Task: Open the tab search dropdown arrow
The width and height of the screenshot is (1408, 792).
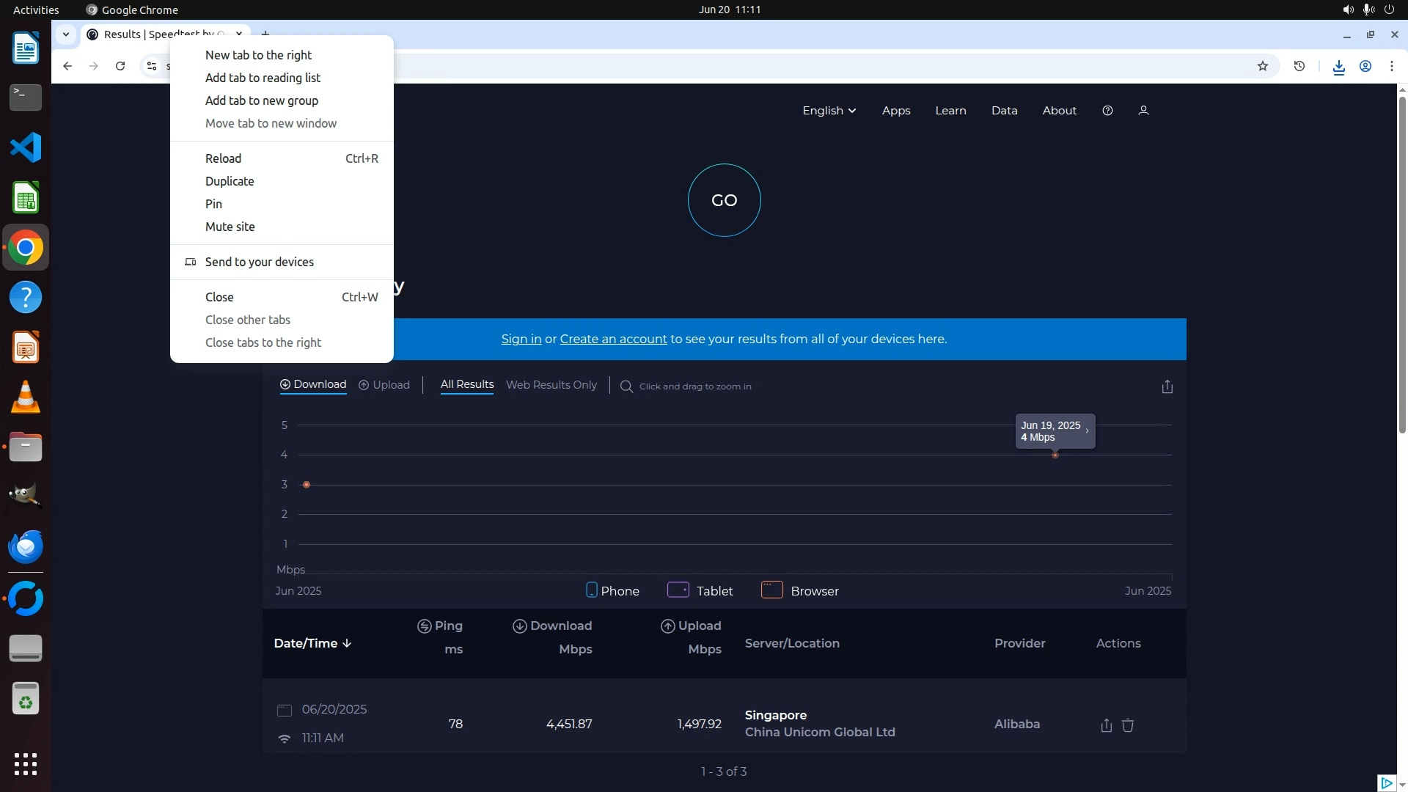Action: 66,34
